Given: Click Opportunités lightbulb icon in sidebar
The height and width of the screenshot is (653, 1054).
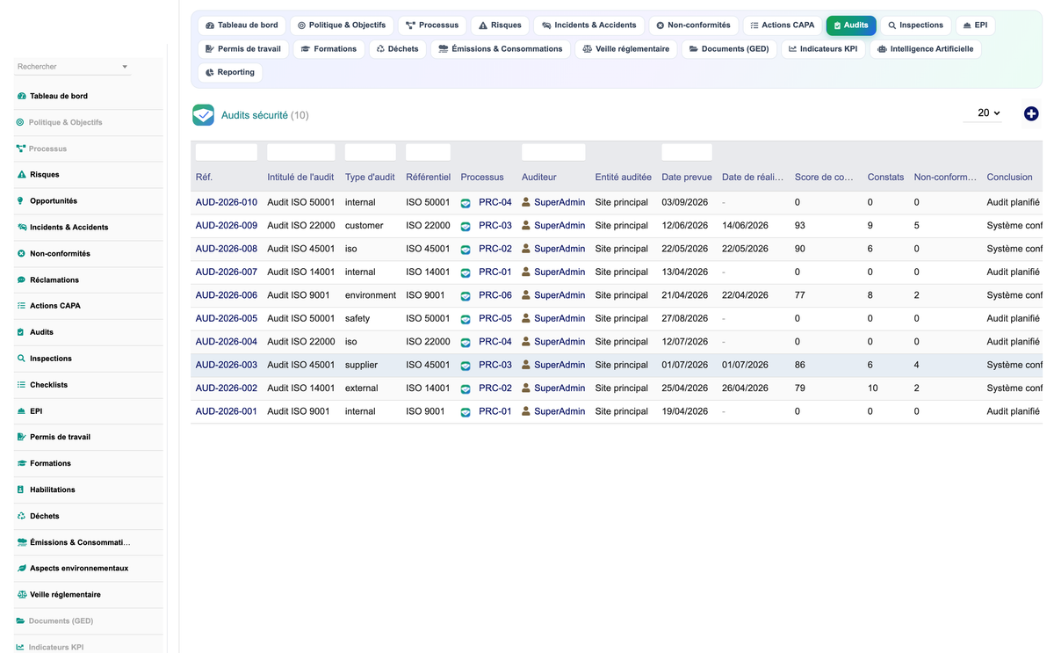Looking at the screenshot, I should click(x=21, y=201).
